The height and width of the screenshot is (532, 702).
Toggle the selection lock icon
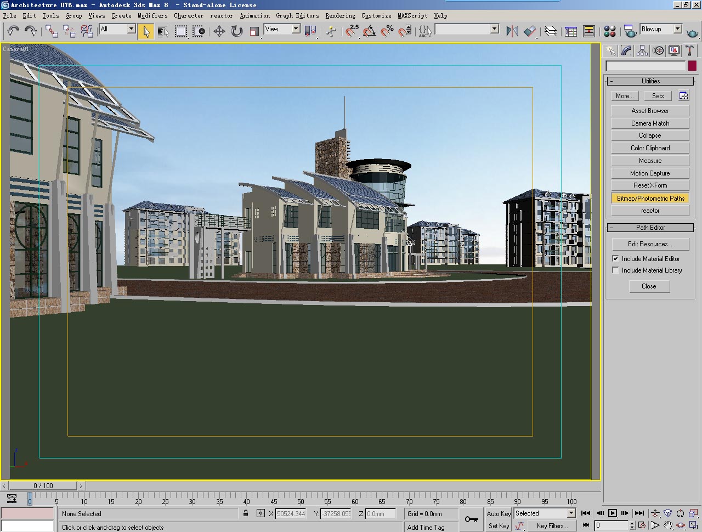246,513
